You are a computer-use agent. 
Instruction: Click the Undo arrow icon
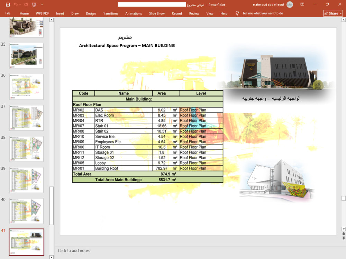(16, 4)
